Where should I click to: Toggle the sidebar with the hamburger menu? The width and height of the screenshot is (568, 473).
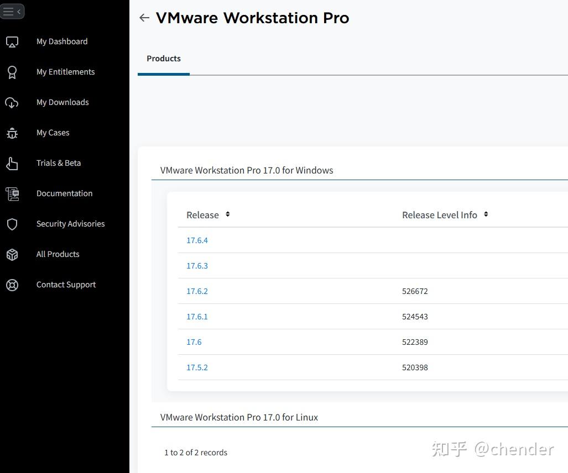pos(9,10)
